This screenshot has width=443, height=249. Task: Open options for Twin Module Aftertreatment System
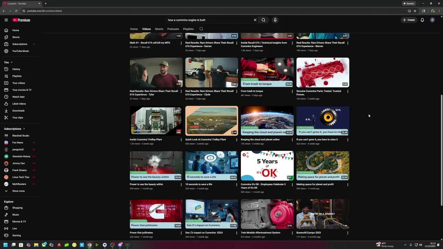click(x=292, y=233)
